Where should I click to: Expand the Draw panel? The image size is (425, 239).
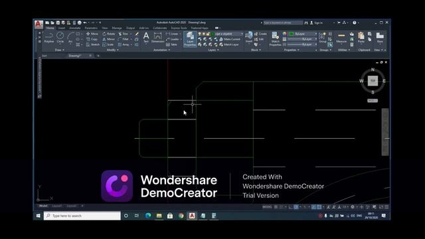tap(59, 50)
